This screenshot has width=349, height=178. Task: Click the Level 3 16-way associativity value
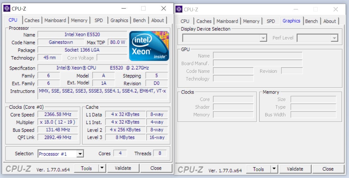click(x=157, y=137)
